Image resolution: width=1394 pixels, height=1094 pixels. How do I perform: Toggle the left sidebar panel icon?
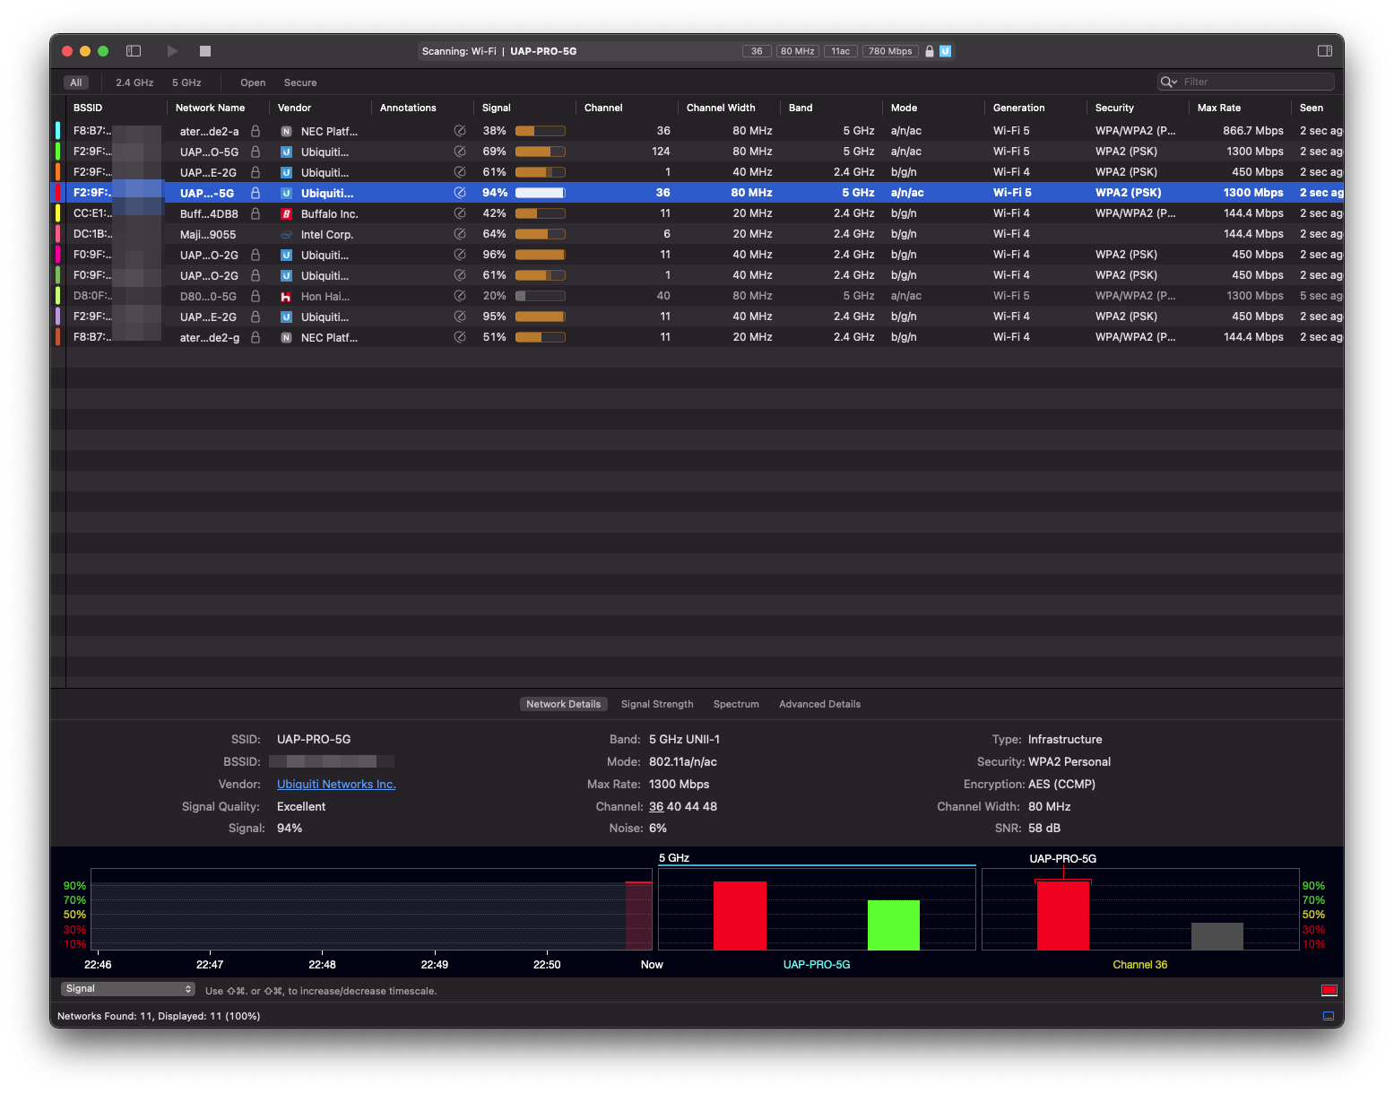pyautogui.click(x=134, y=51)
